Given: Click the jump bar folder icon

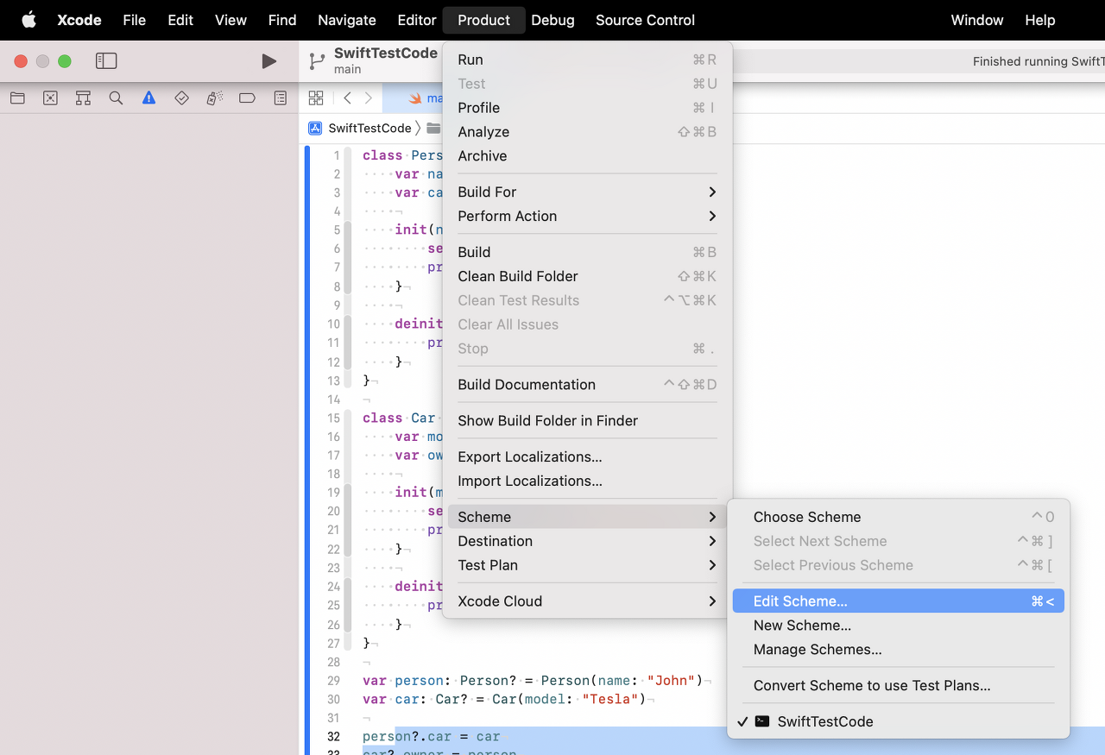Looking at the screenshot, I should pyautogui.click(x=433, y=129).
